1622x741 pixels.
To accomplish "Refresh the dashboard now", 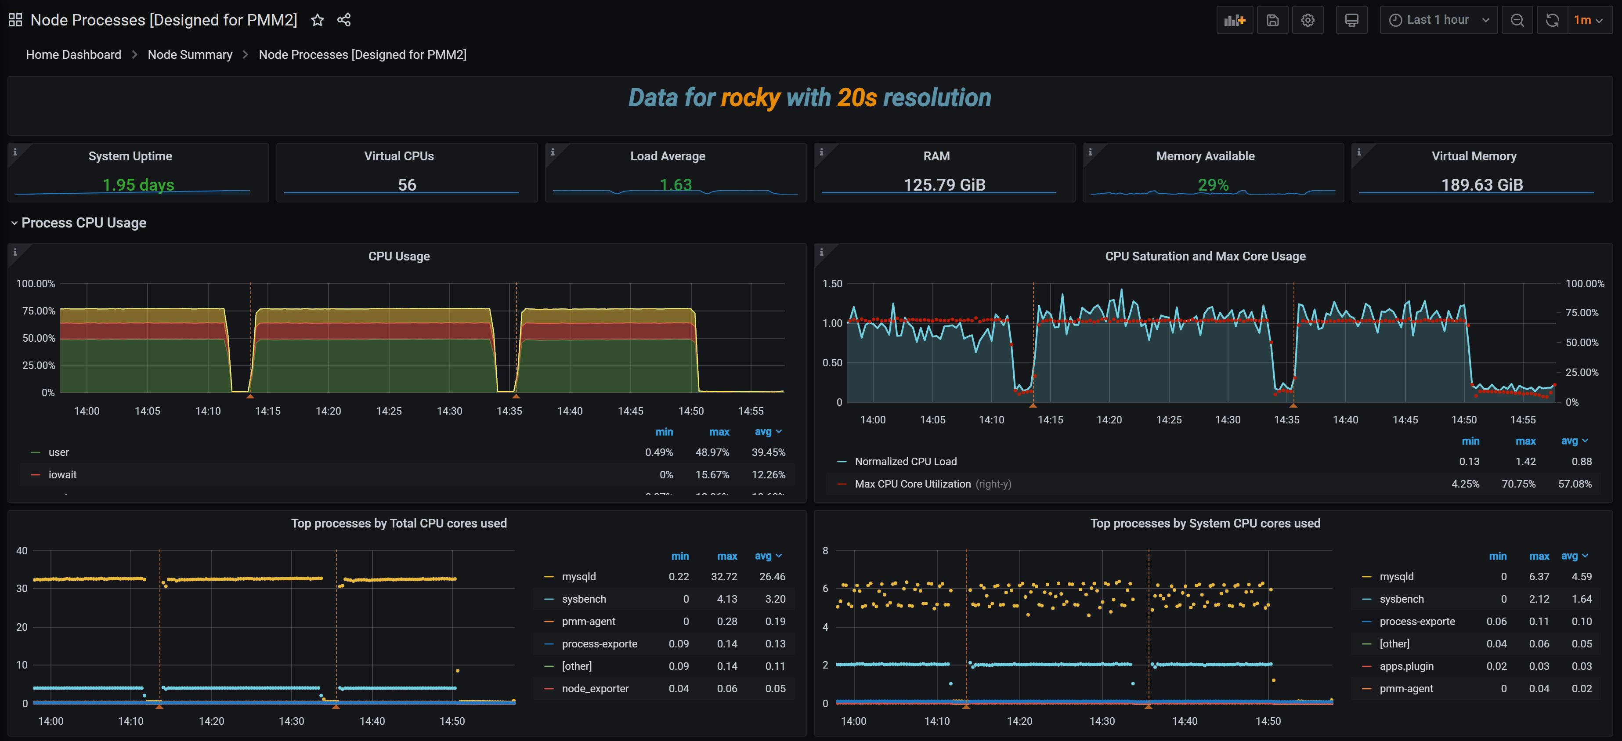I will point(1552,20).
